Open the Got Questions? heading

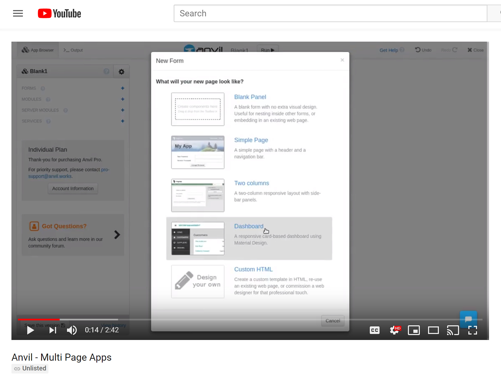tap(64, 226)
